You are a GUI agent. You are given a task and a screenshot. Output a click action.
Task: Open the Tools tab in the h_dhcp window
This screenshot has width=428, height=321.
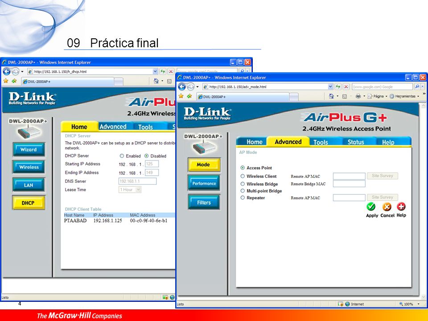[145, 127]
